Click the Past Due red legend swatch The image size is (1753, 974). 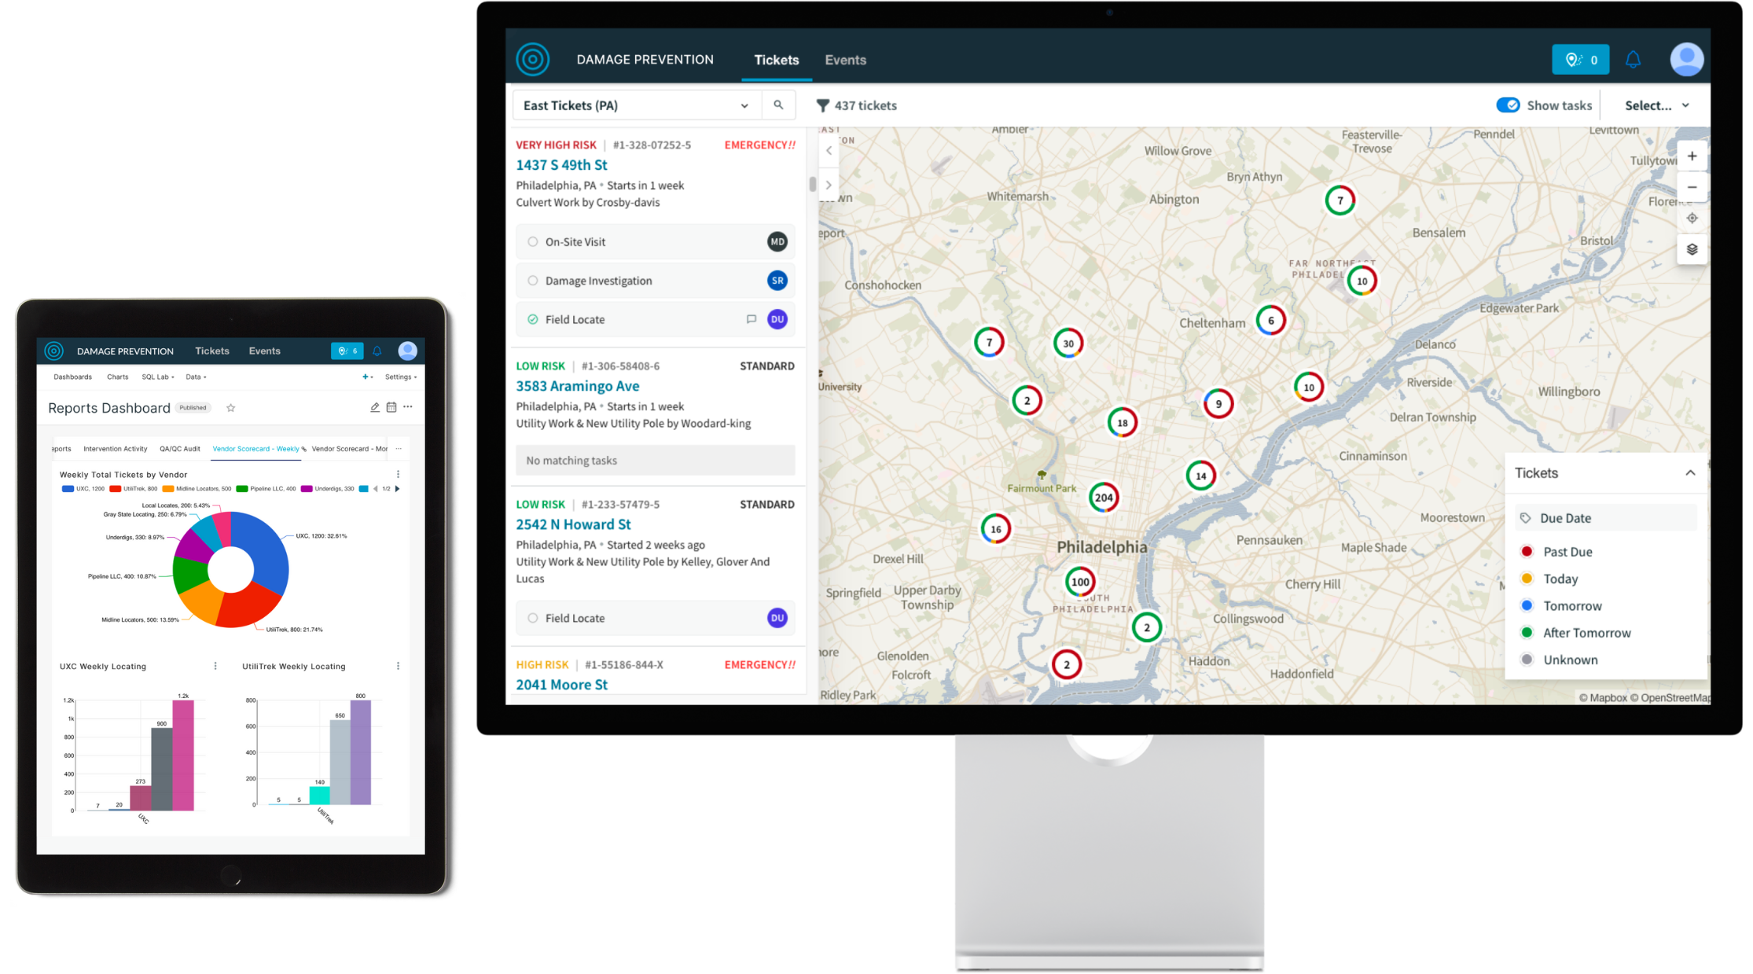[x=1527, y=552]
